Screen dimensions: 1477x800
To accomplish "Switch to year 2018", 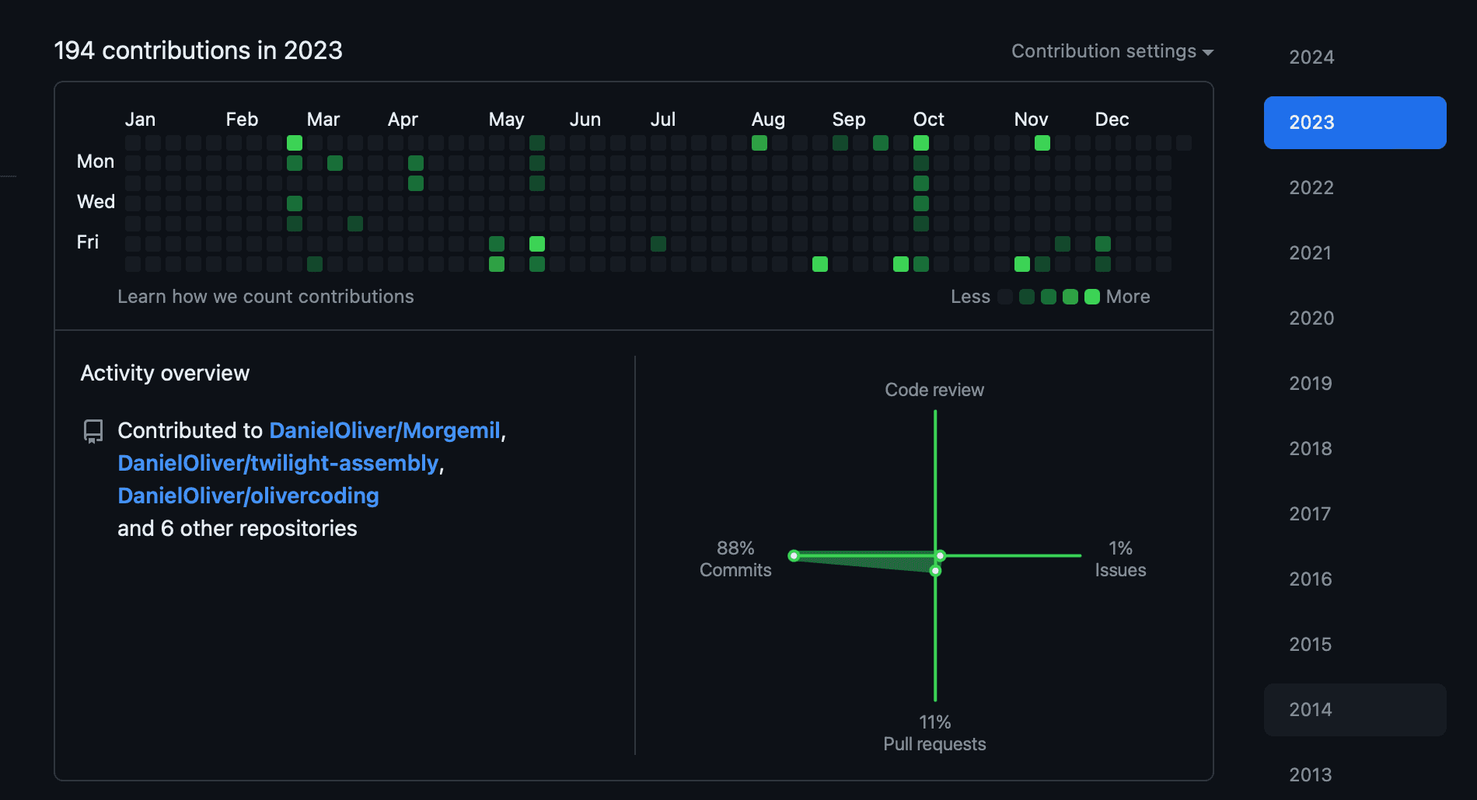I will [1355, 449].
